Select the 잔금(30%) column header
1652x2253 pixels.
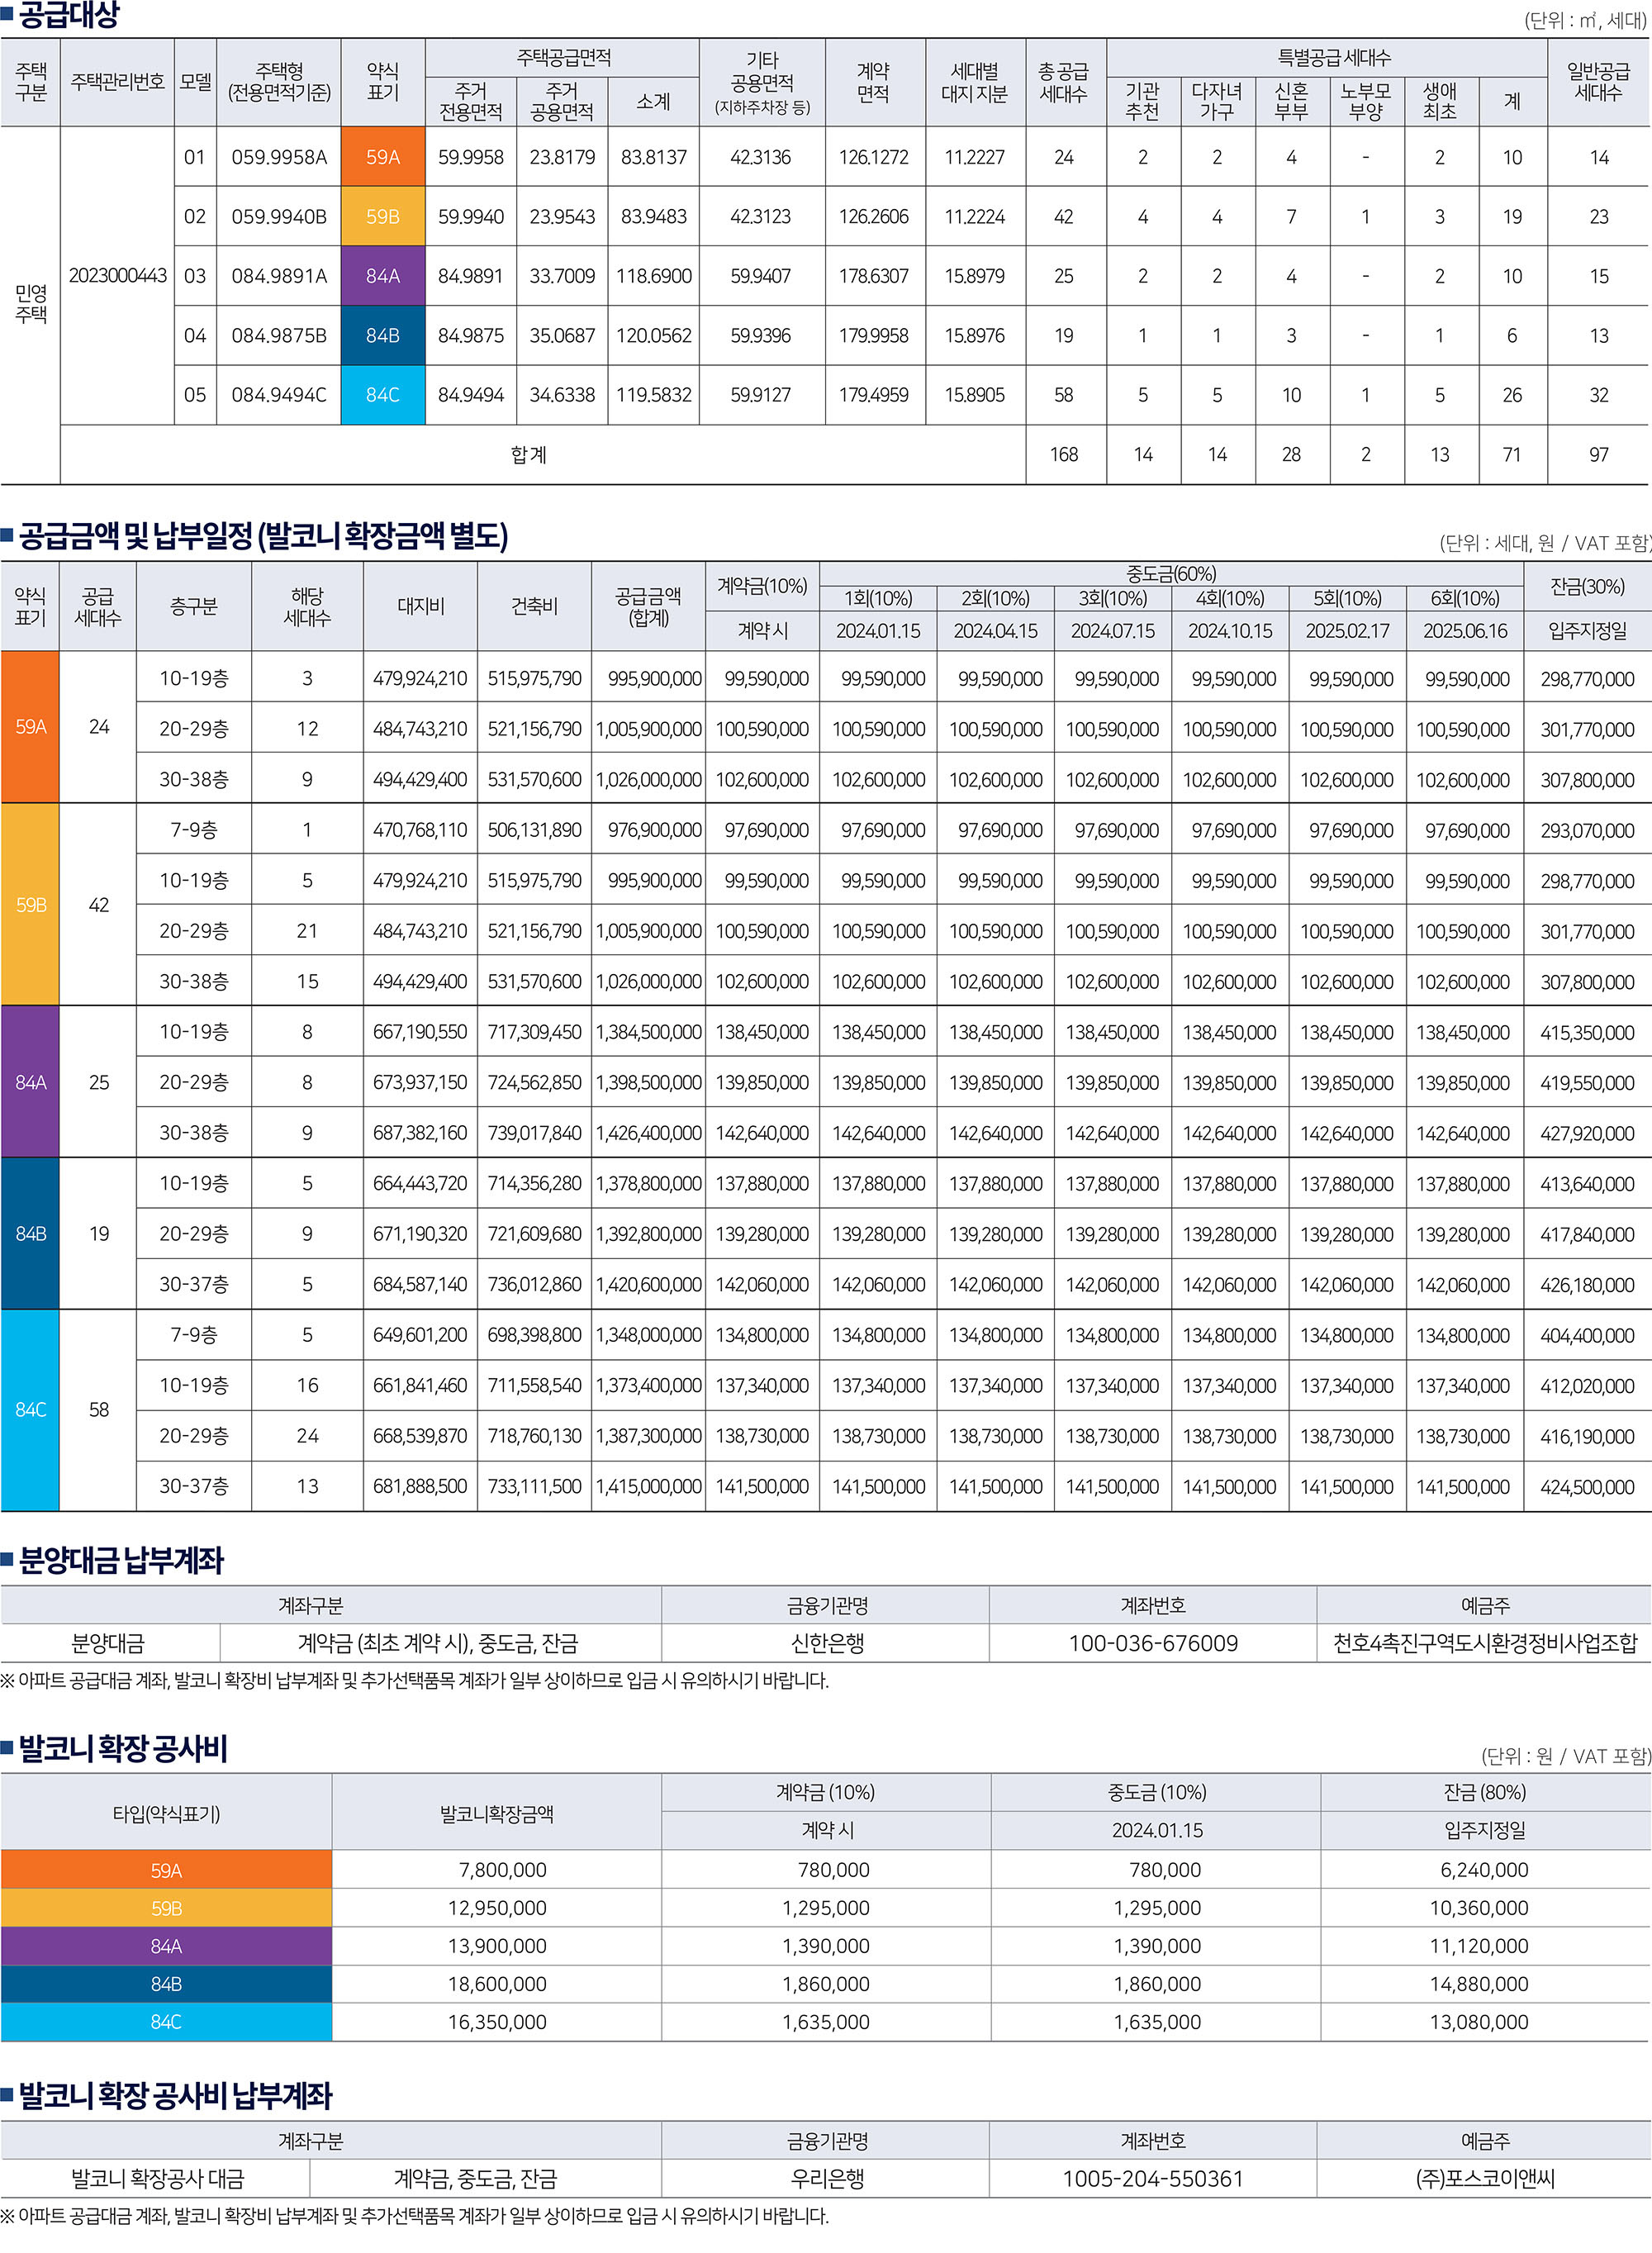[1587, 587]
